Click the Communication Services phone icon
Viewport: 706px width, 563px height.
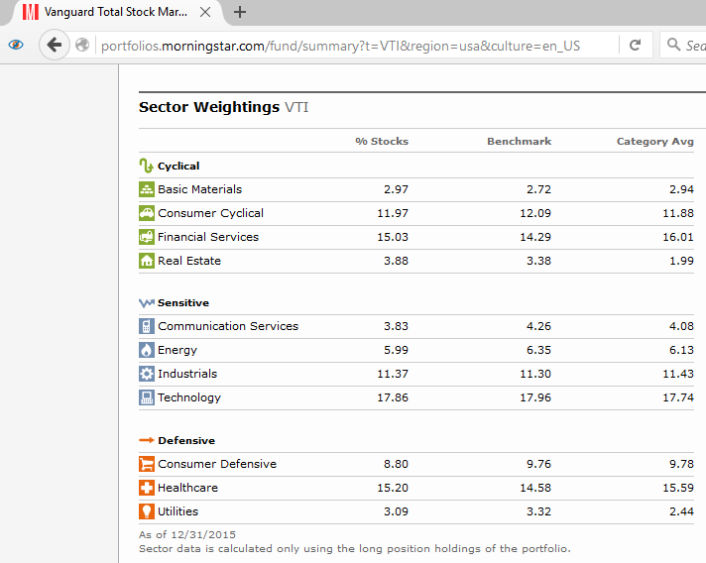[x=147, y=326]
